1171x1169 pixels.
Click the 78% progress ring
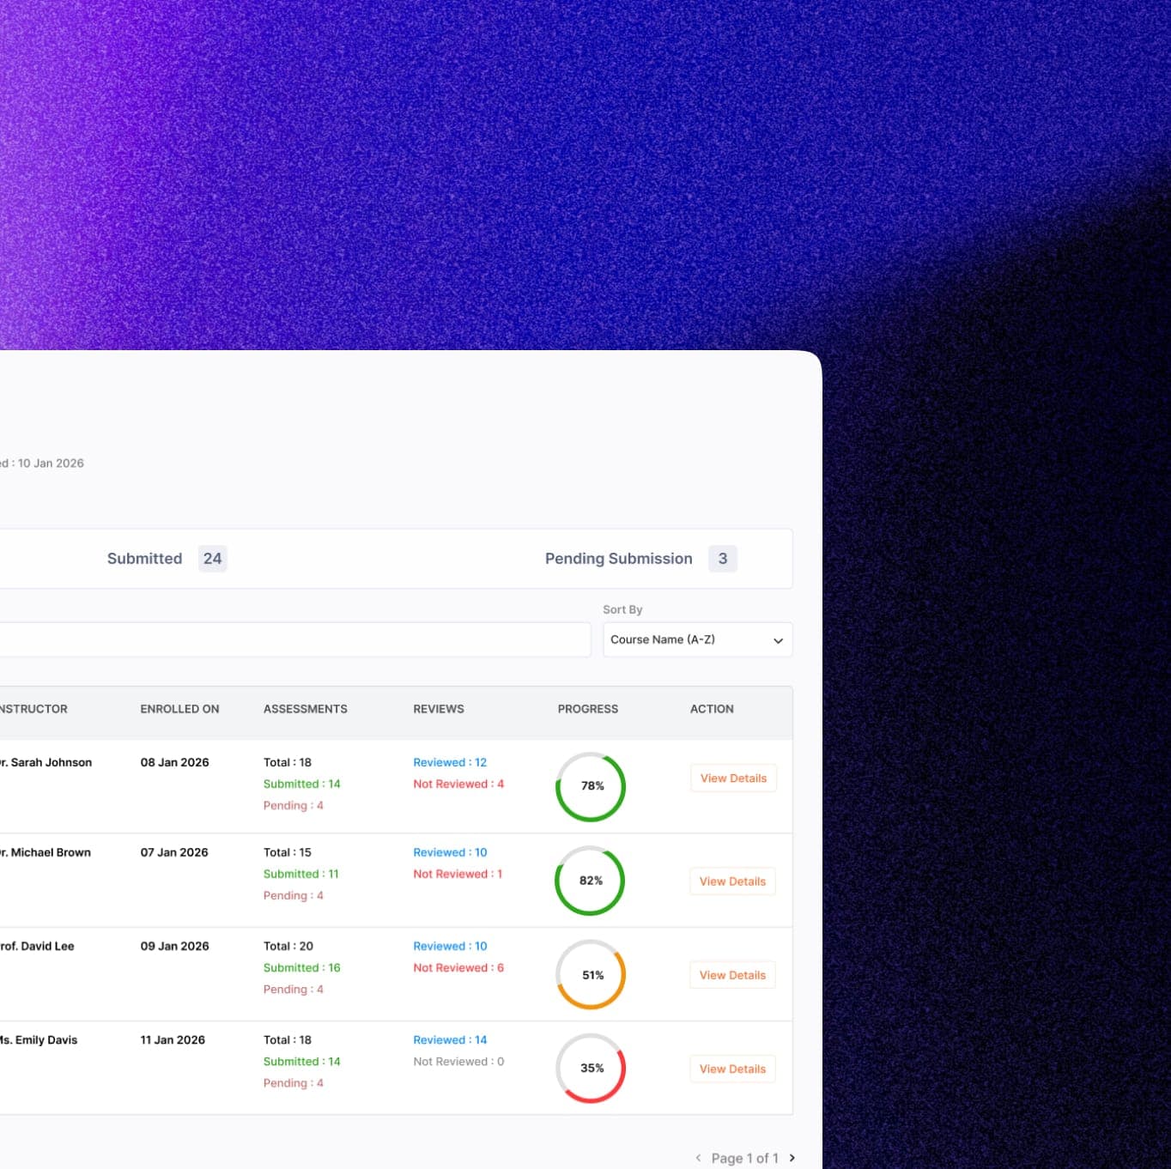click(x=591, y=786)
